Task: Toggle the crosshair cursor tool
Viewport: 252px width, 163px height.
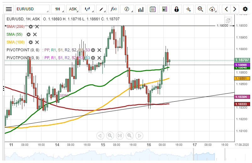Action: [189, 9]
